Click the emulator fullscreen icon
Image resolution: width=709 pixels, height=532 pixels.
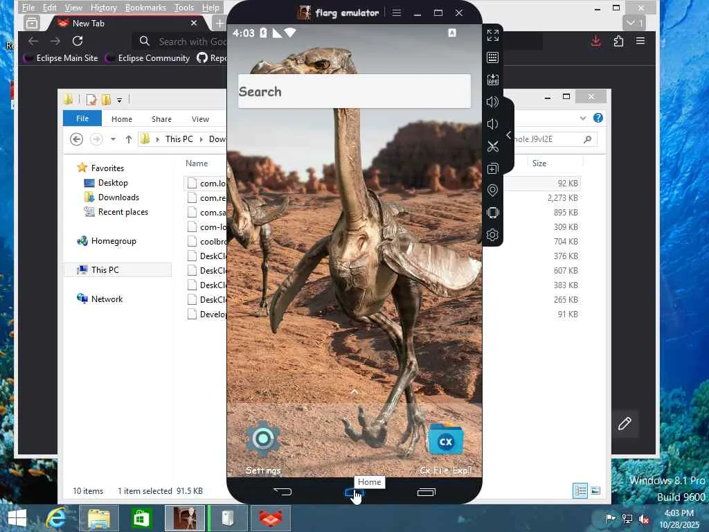492,35
